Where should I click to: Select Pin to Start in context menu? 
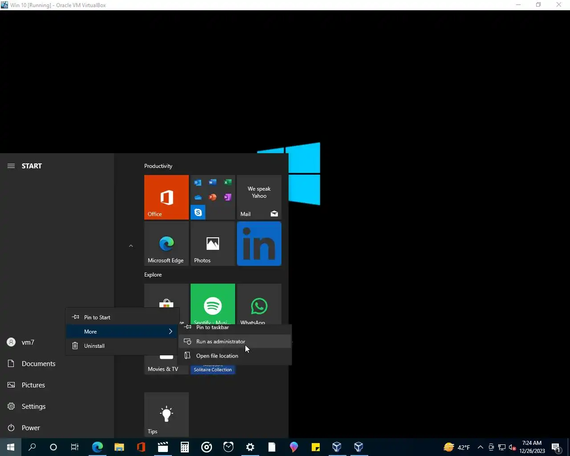(122, 318)
